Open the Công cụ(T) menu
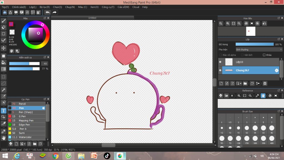 (108, 7)
